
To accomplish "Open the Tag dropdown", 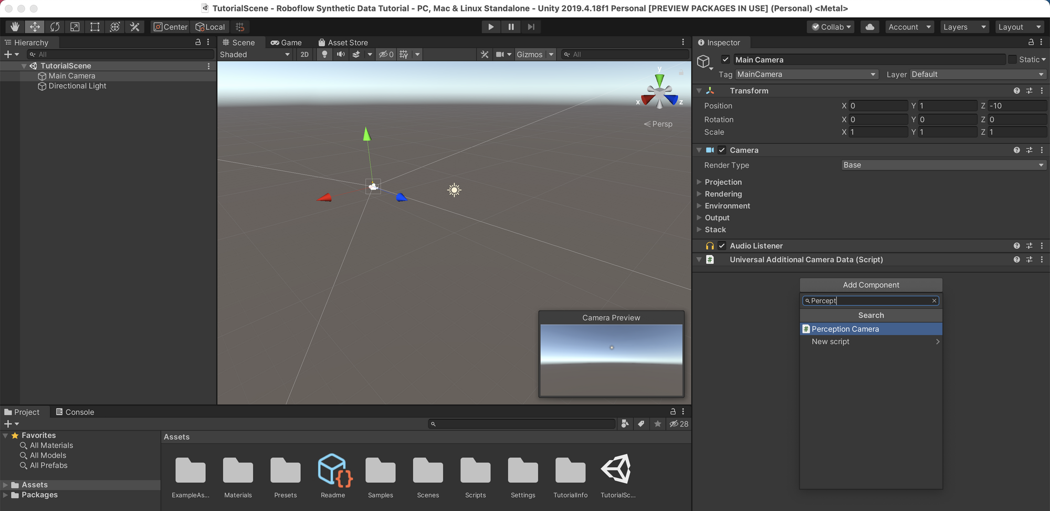I will click(x=807, y=75).
